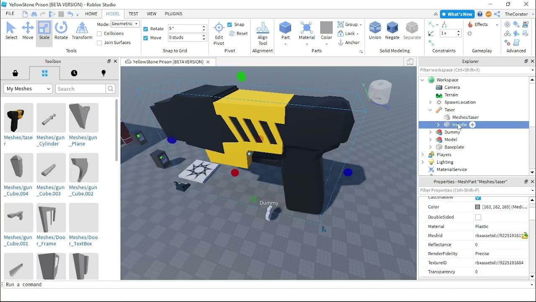Image resolution: width=536 pixels, height=302 pixels.
Task: Toggle the Move snap checkbox
Action: click(x=146, y=38)
